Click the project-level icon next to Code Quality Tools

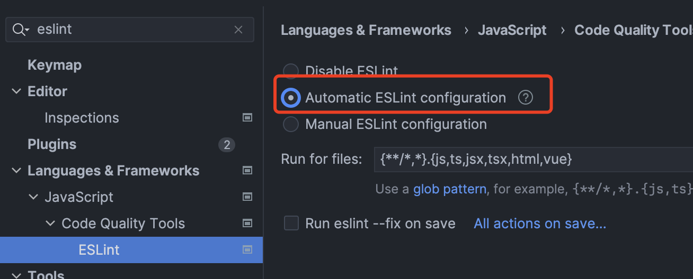(x=247, y=224)
